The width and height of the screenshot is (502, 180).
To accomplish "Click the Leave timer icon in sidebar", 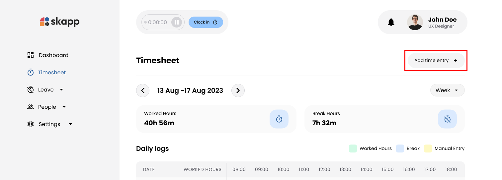I will point(31,90).
